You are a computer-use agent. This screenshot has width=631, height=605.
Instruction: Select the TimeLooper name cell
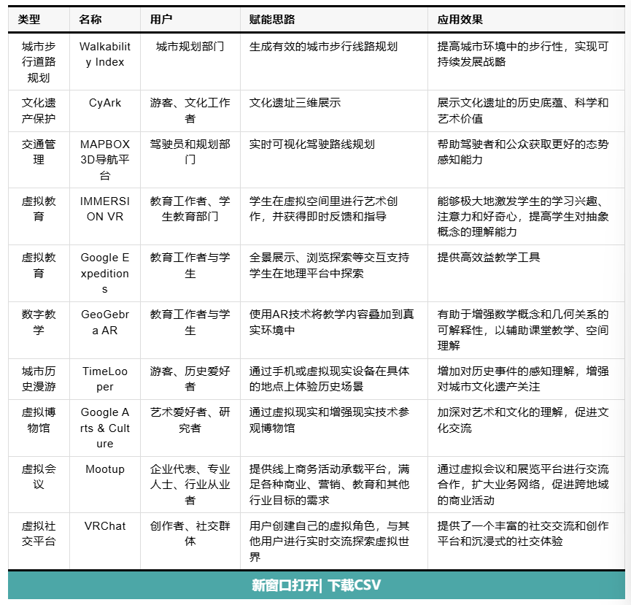[x=105, y=379]
